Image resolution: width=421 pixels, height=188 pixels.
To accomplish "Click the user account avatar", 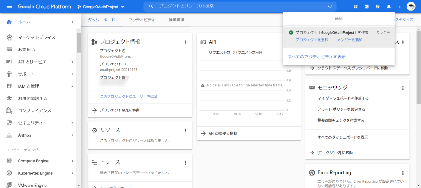I will point(411,7).
